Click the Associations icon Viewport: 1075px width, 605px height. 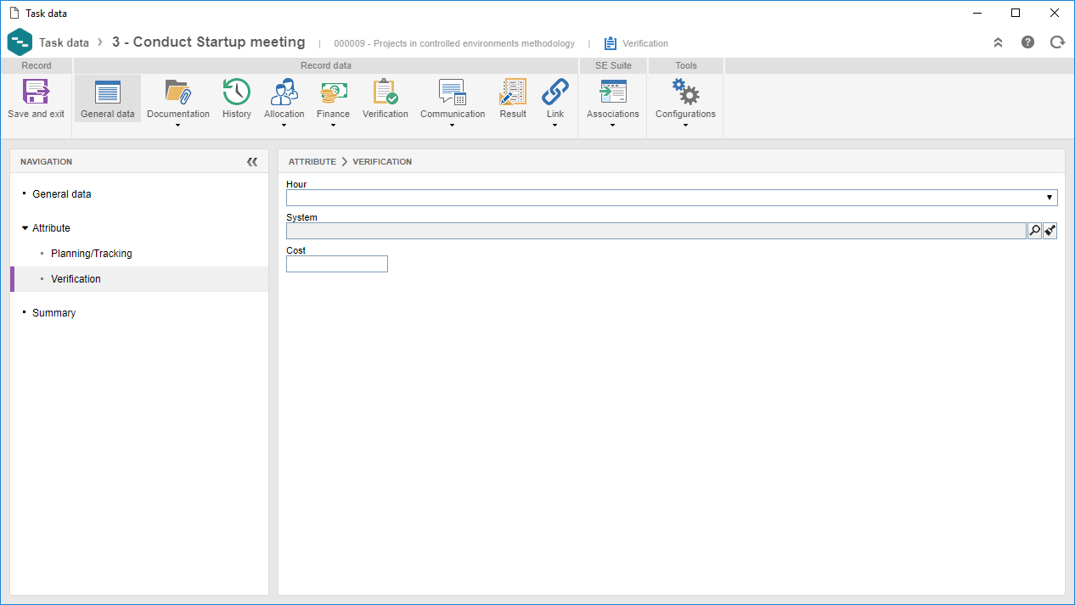click(x=613, y=92)
